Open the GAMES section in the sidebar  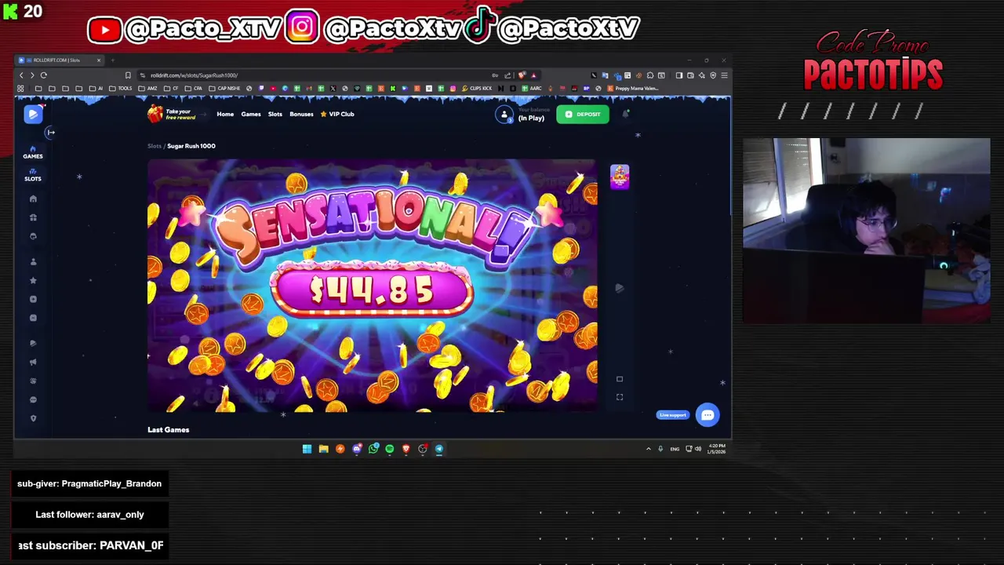coord(33,152)
